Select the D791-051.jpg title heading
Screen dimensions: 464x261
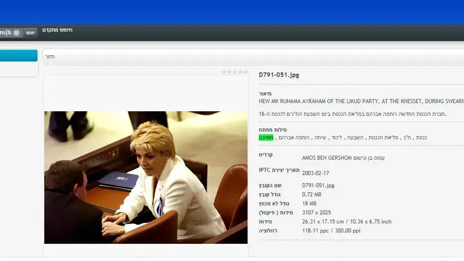click(x=279, y=75)
